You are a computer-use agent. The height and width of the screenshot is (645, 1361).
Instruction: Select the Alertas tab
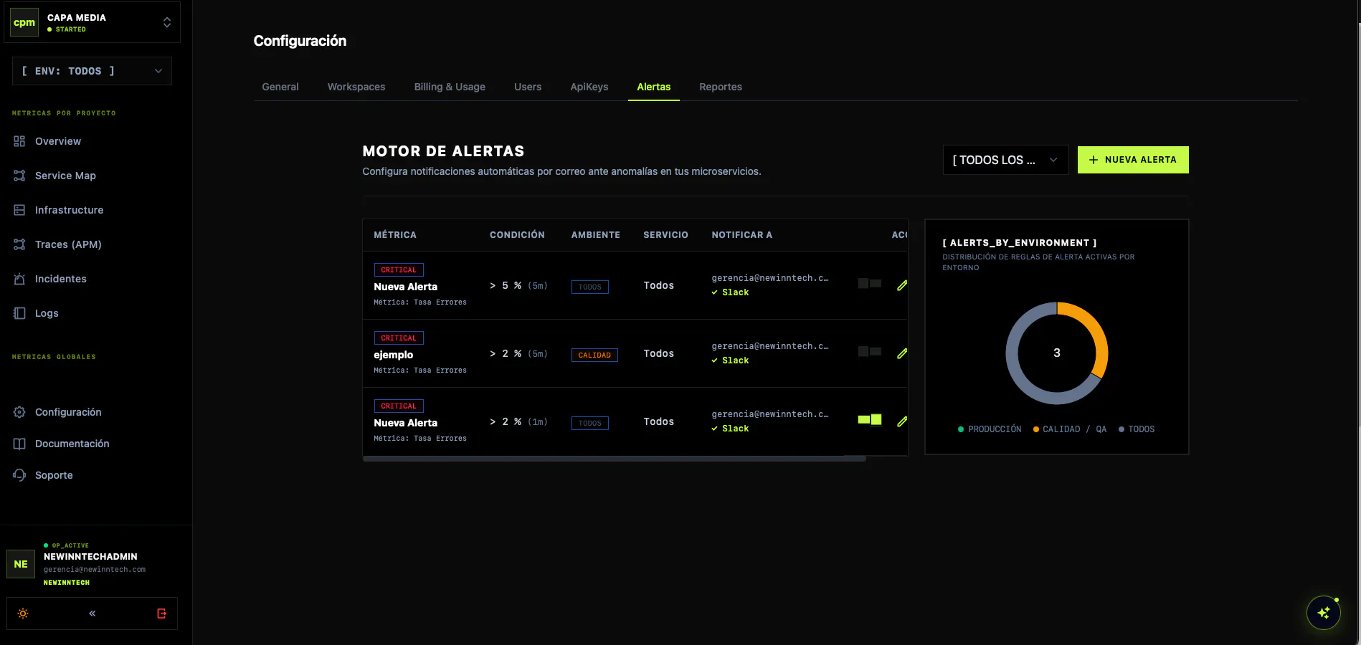click(x=654, y=87)
